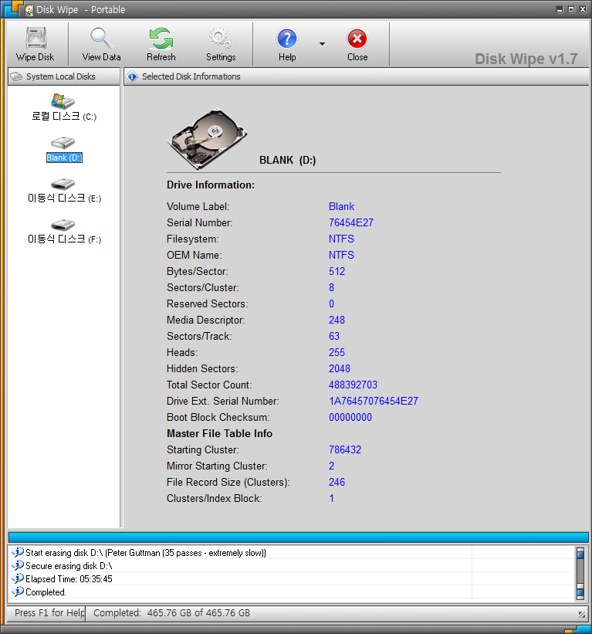Expand the dropdown arrow beside Help
This screenshot has width=592, height=634.
point(322,44)
